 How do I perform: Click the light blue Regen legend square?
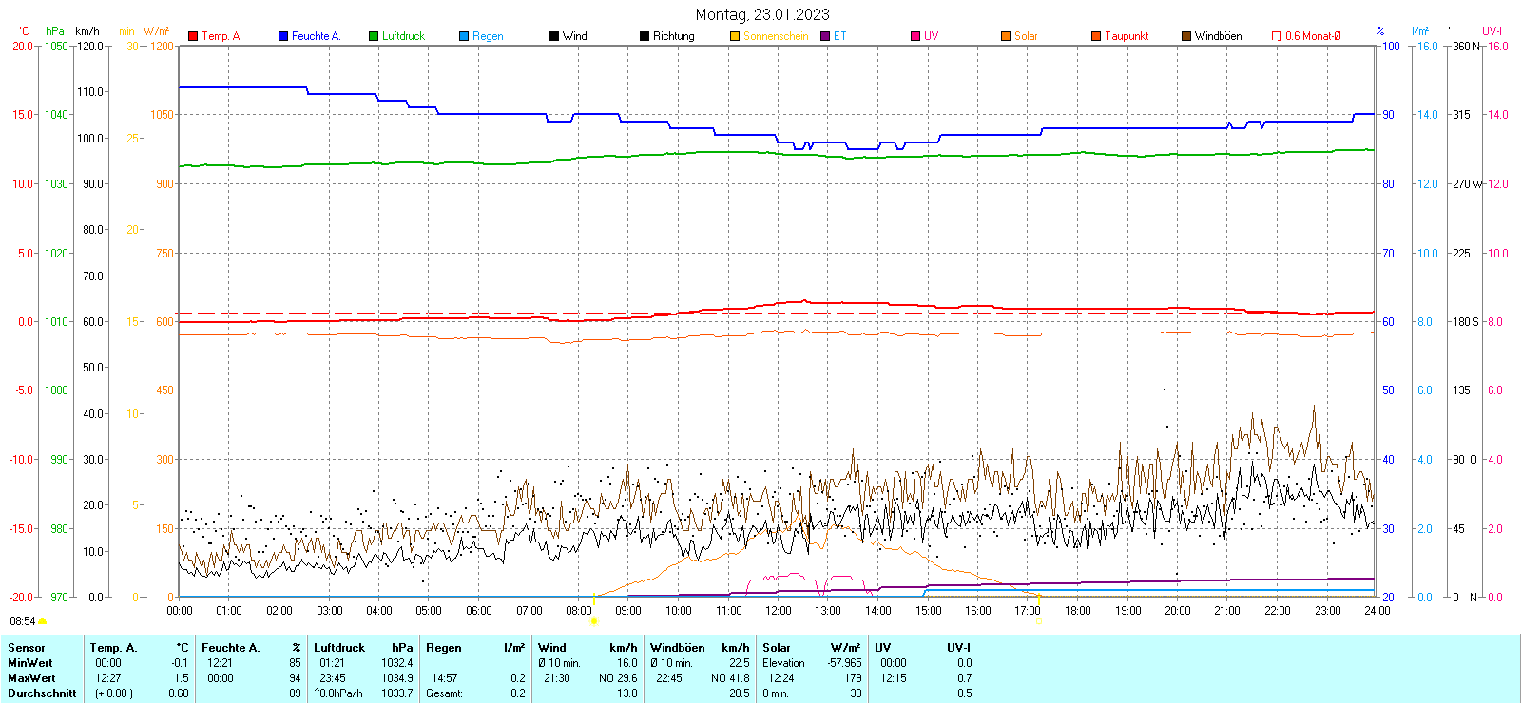click(x=464, y=36)
